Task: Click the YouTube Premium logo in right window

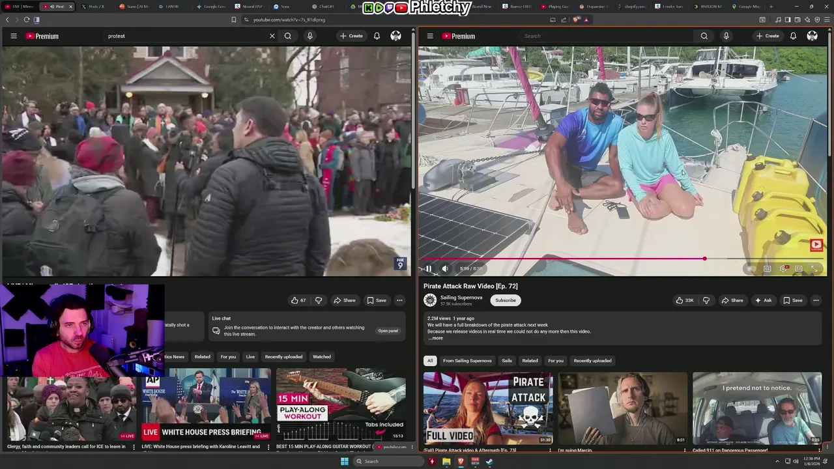Action: 459,36
